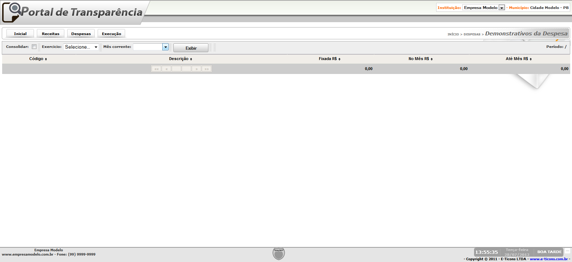Open the Despesas menu
The height and width of the screenshot is (262, 572).
pos(81,34)
